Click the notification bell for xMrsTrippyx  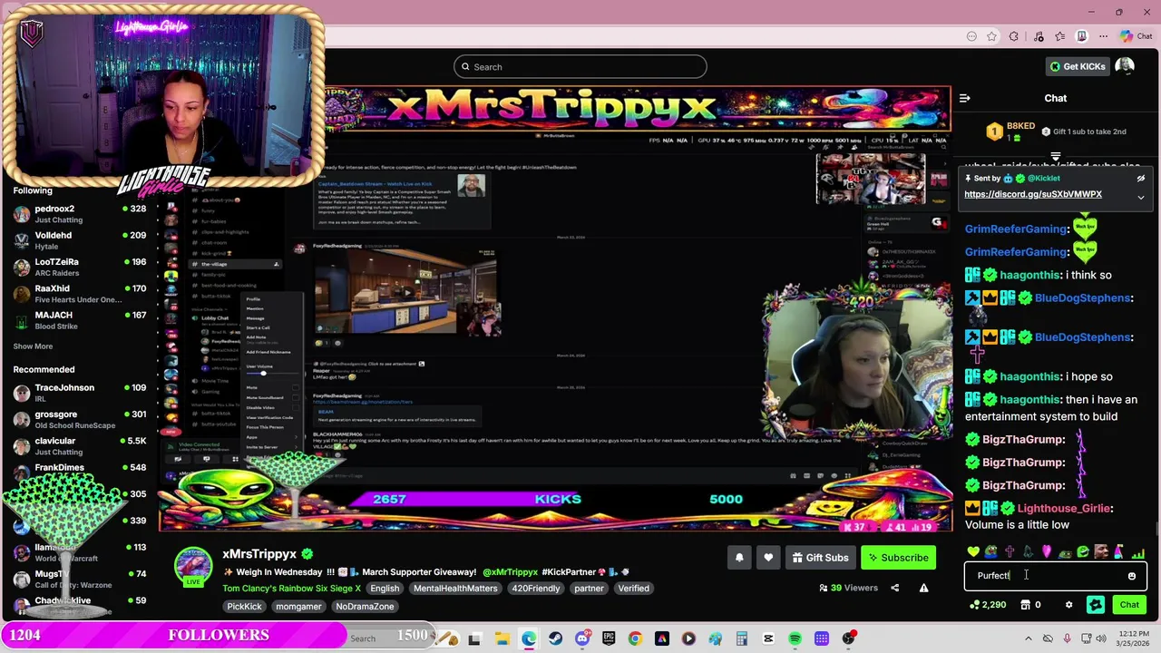739,558
